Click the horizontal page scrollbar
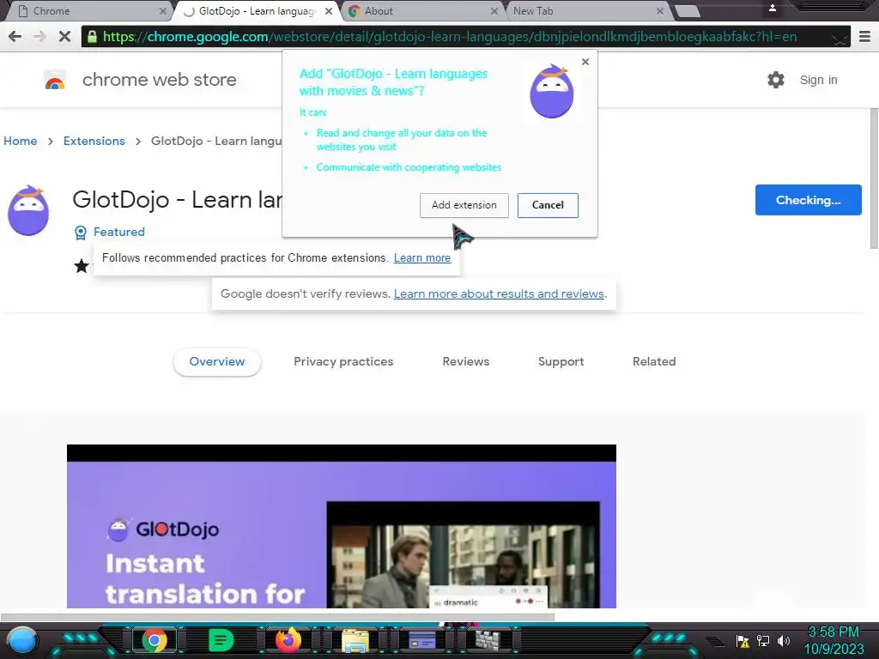This screenshot has height=659, width=879. coord(277,617)
